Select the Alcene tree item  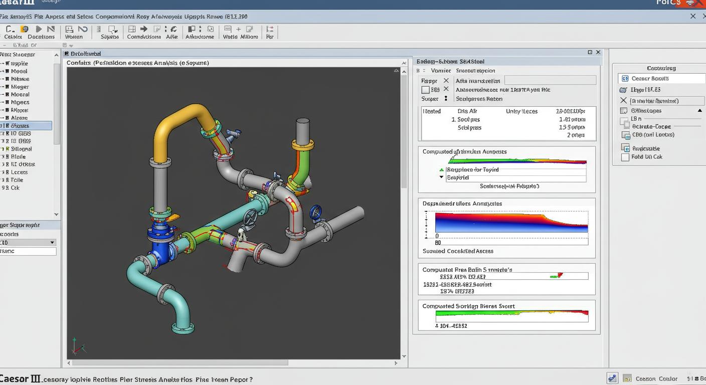(20, 118)
